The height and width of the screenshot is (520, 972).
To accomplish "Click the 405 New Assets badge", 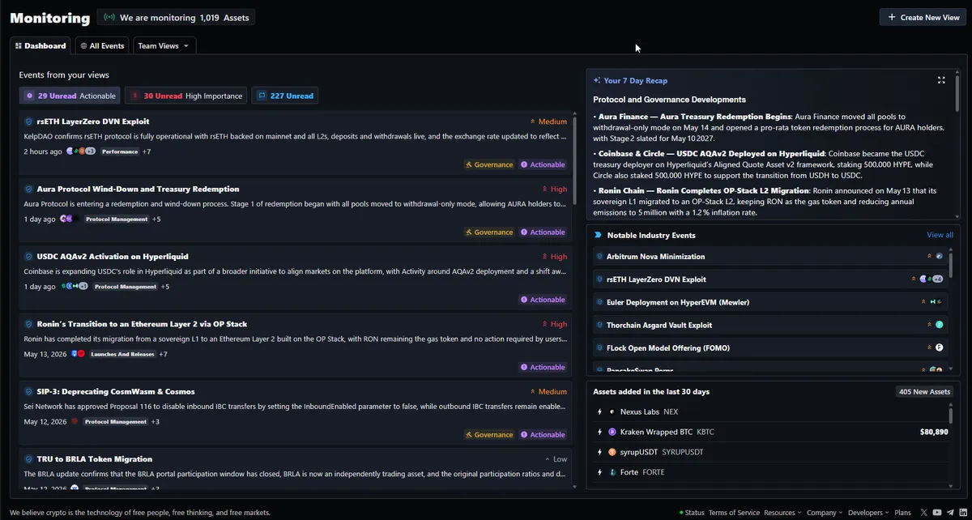I will click(x=924, y=392).
